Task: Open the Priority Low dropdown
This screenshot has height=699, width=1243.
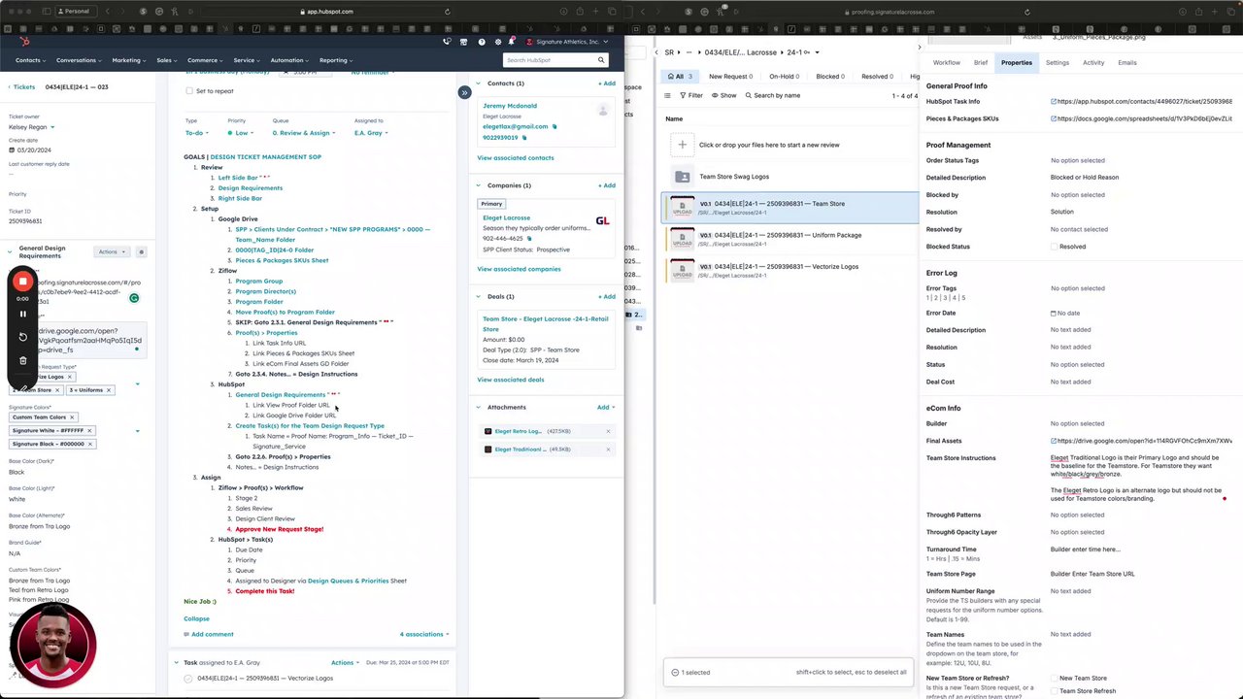Action: coord(241,133)
